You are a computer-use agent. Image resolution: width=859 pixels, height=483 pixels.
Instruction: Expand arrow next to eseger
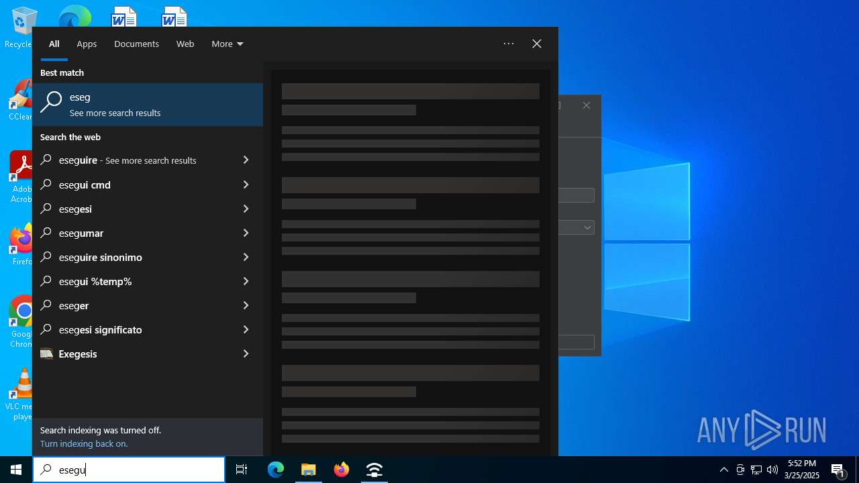click(x=246, y=305)
